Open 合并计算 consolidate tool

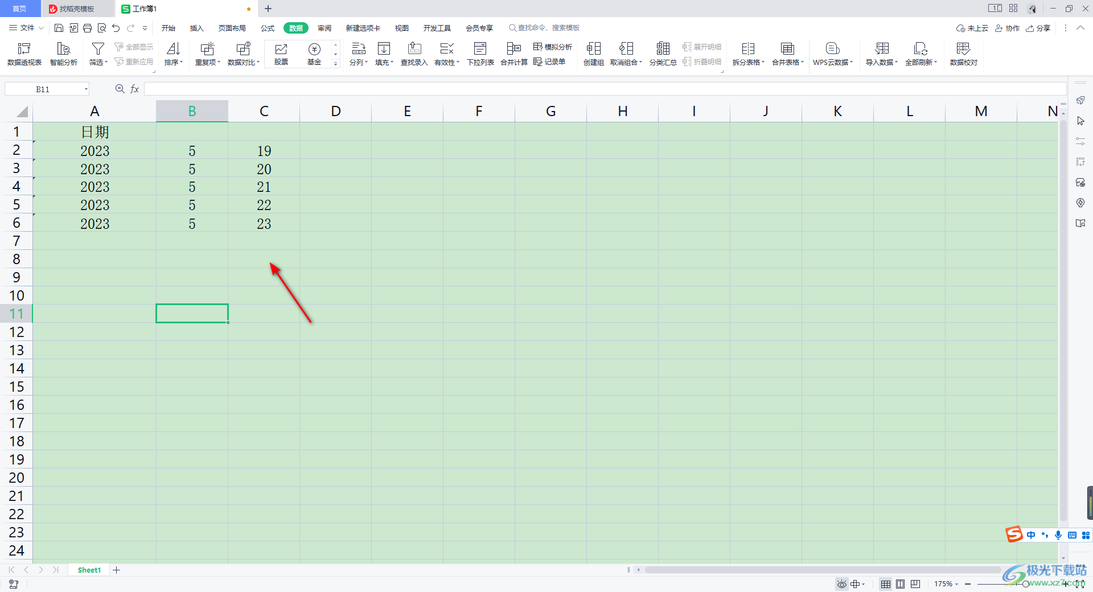tap(514, 54)
